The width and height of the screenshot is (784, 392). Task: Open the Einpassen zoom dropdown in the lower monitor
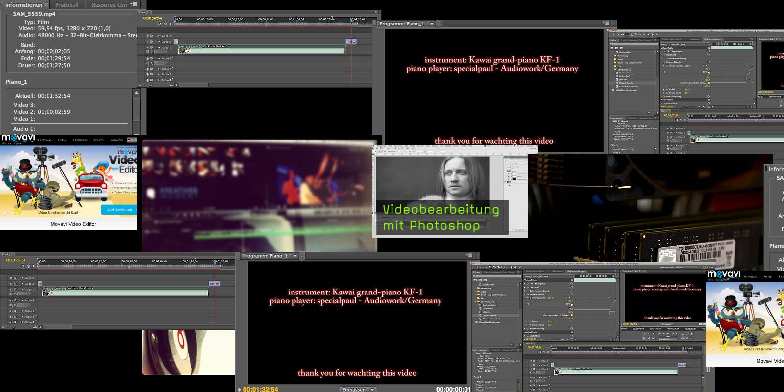click(x=358, y=389)
